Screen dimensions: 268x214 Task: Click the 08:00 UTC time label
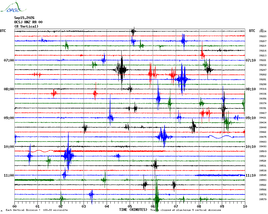pyautogui.click(x=9, y=89)
